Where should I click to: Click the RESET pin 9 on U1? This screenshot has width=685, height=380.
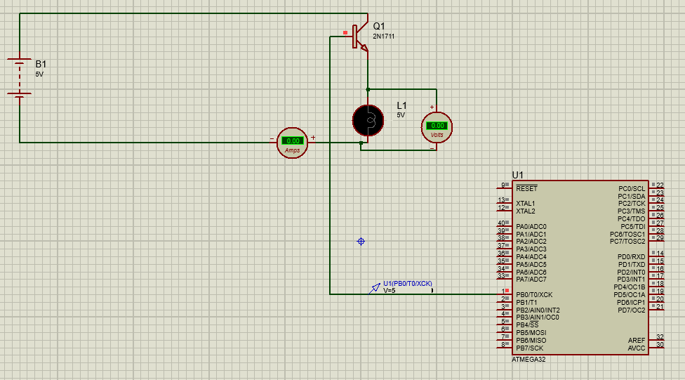(x=504, y=185)
